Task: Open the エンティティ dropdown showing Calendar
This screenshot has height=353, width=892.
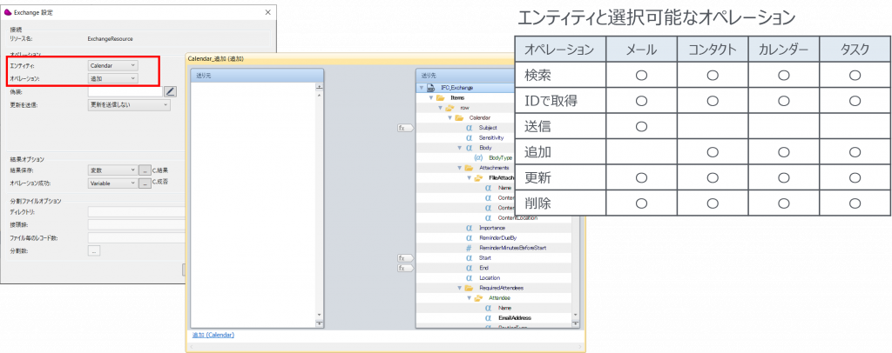Action: (112, 65)
